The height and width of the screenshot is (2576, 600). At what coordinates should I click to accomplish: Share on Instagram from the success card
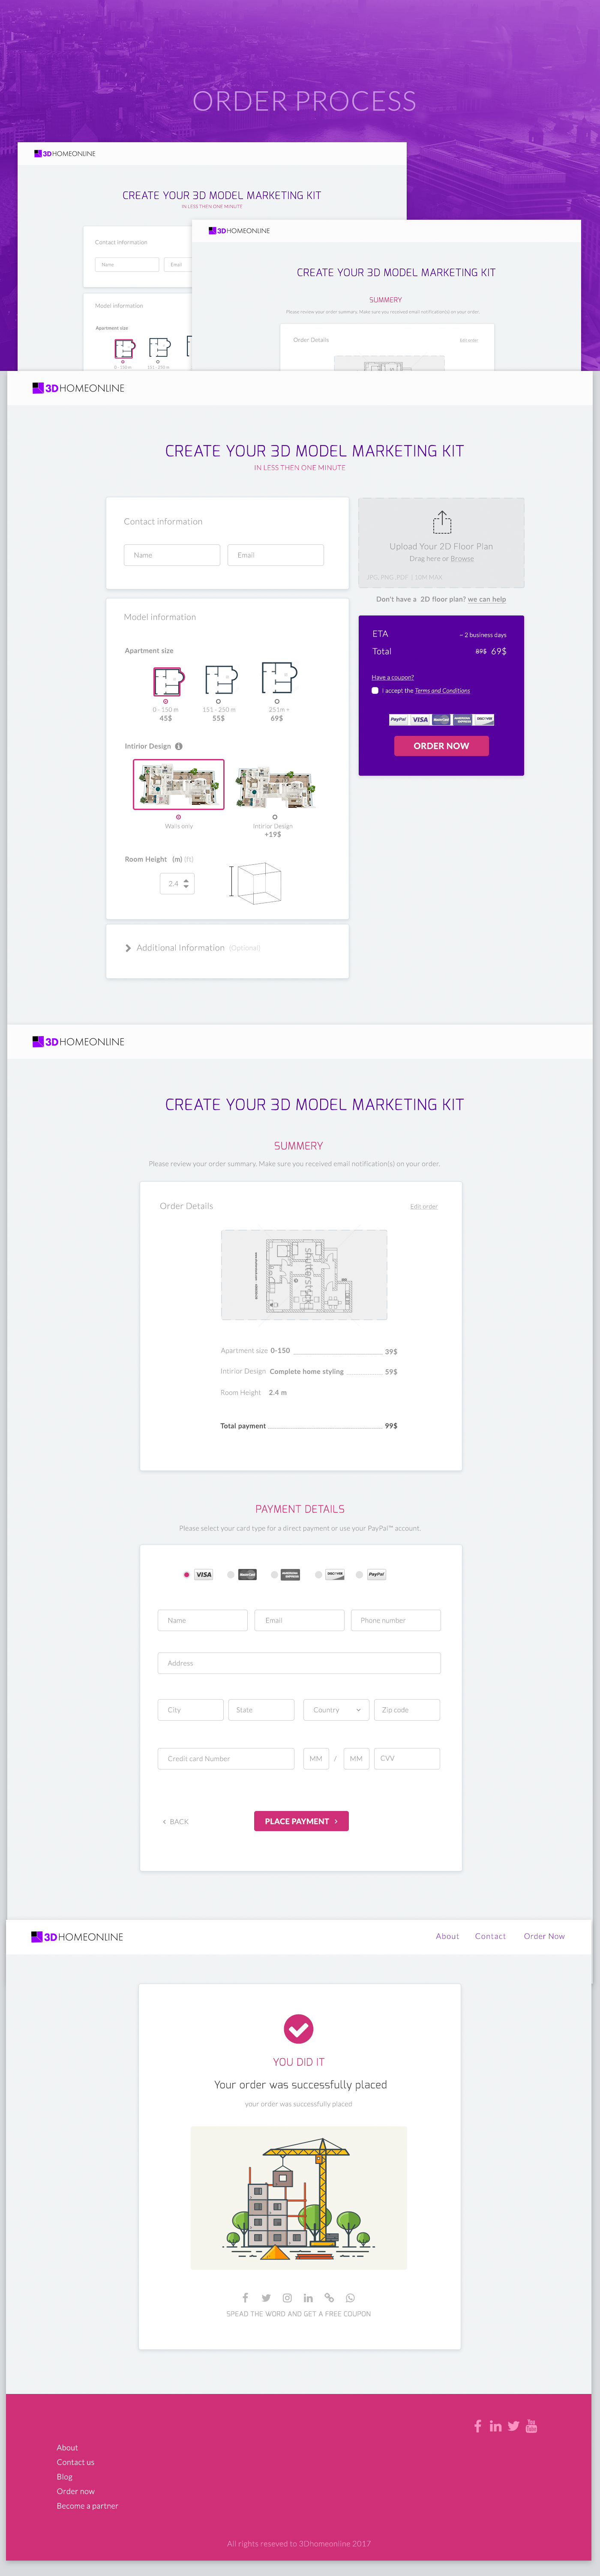click(287, 2297)
